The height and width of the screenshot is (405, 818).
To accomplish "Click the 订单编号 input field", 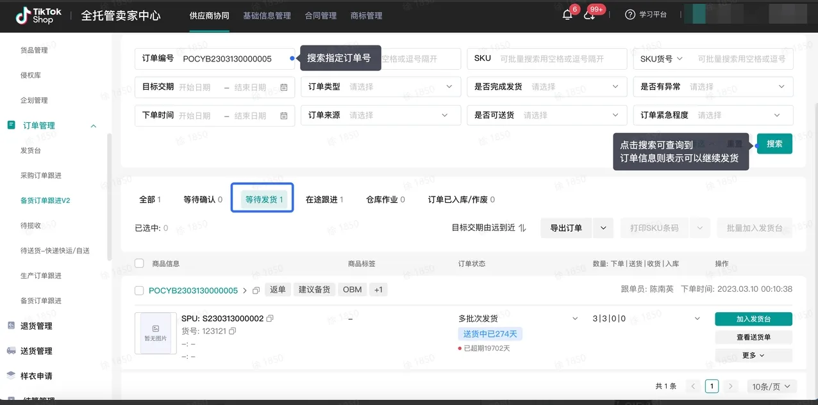I will [215, 58].
